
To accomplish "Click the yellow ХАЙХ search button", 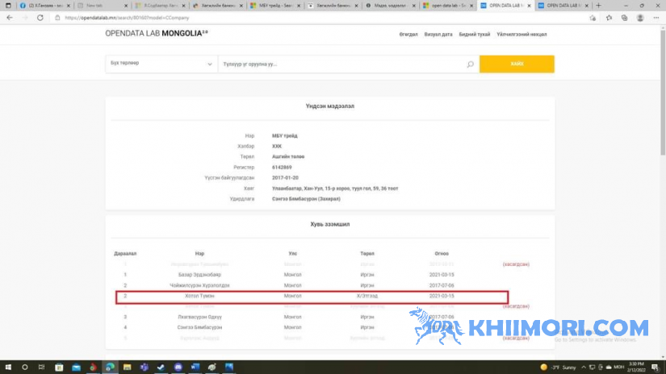I will tap(517, 64).
